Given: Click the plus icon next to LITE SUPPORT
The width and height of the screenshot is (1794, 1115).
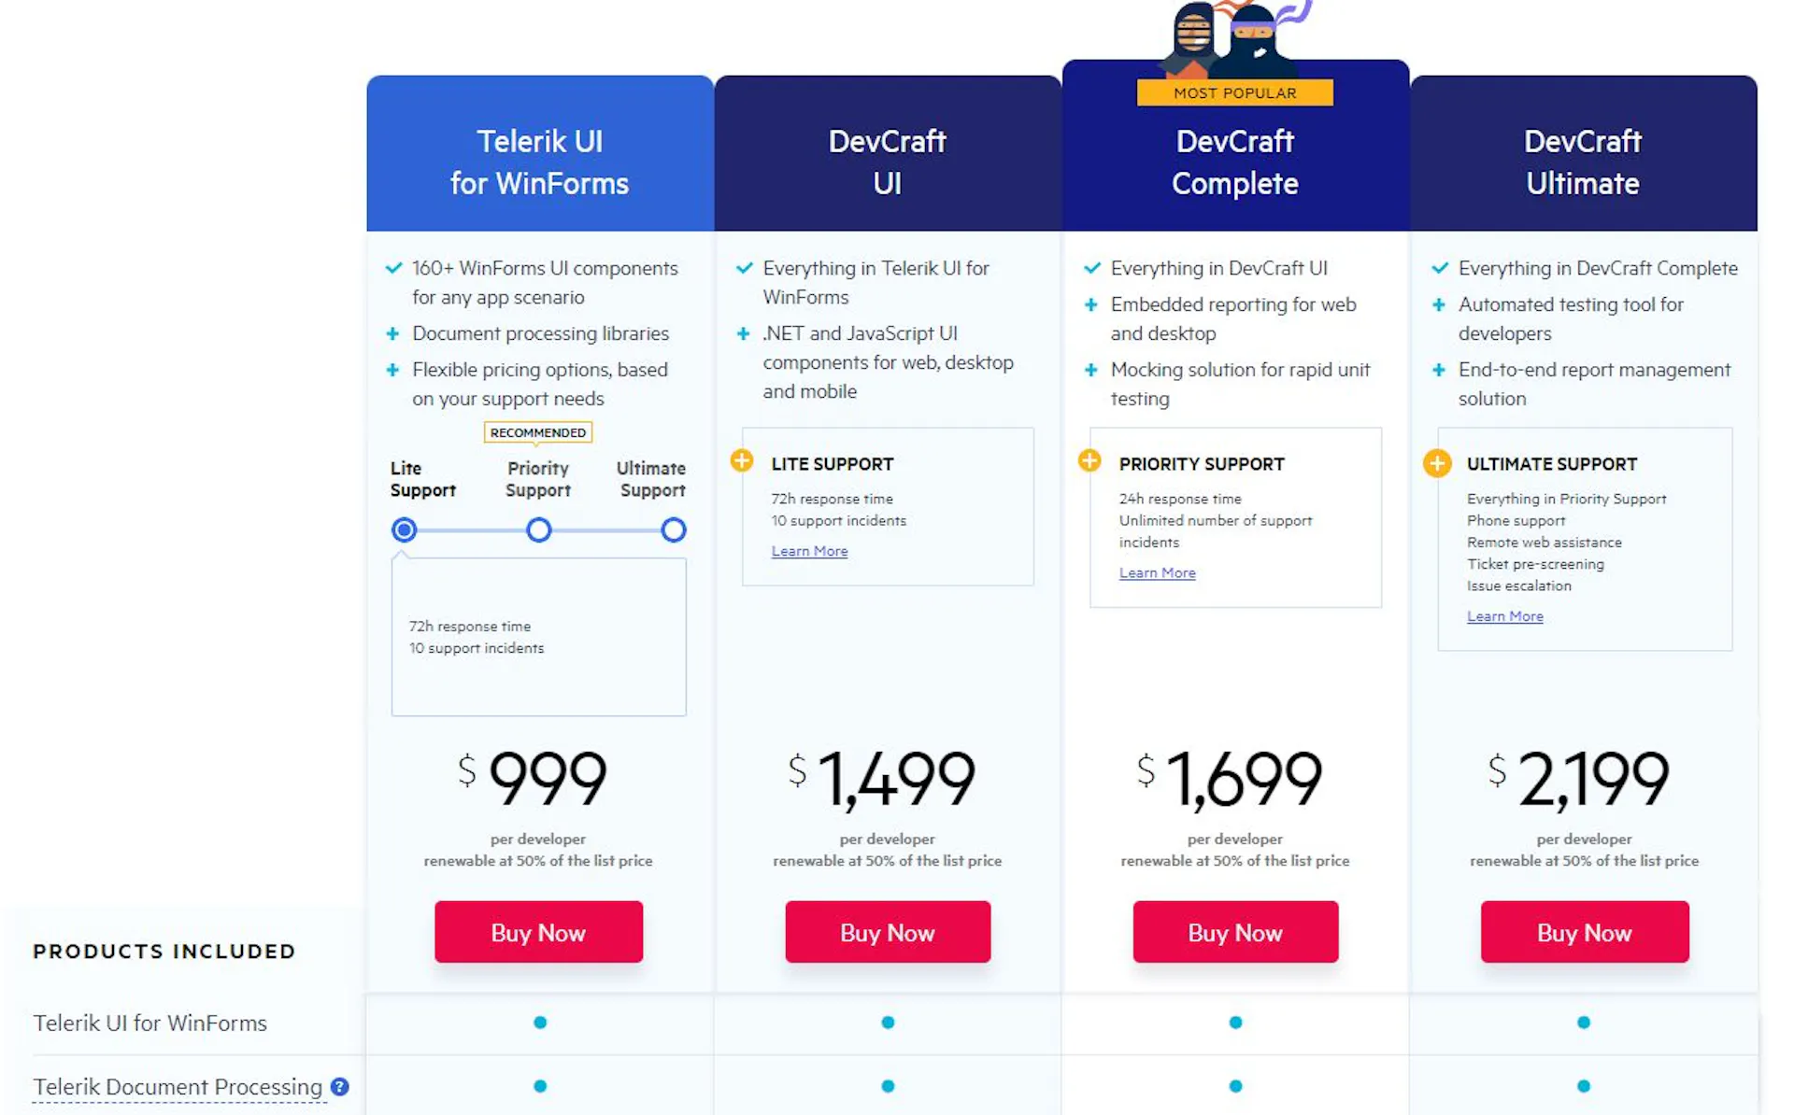Looking at the screenshot, I should [742, 460].
